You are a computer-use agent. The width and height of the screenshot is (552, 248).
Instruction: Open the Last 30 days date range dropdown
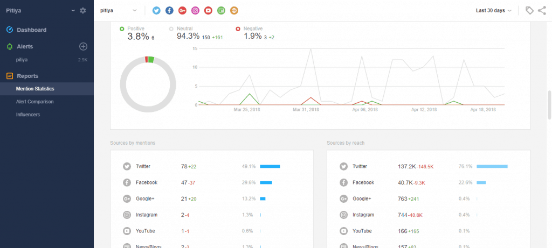(x=494, y=11)
